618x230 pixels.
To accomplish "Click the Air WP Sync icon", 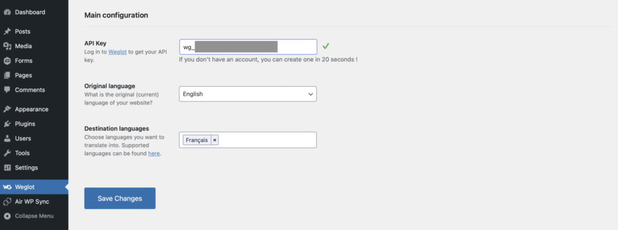I will [x=7, y=202].
